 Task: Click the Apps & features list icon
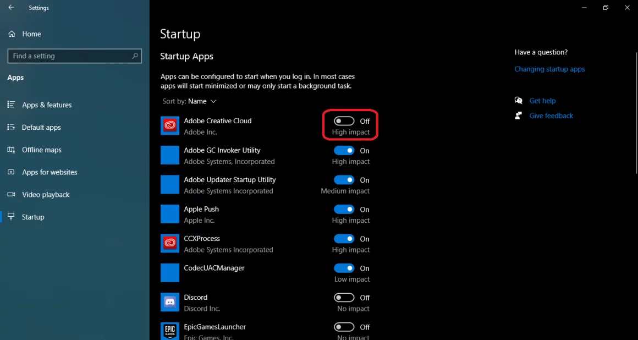(12, 105)
